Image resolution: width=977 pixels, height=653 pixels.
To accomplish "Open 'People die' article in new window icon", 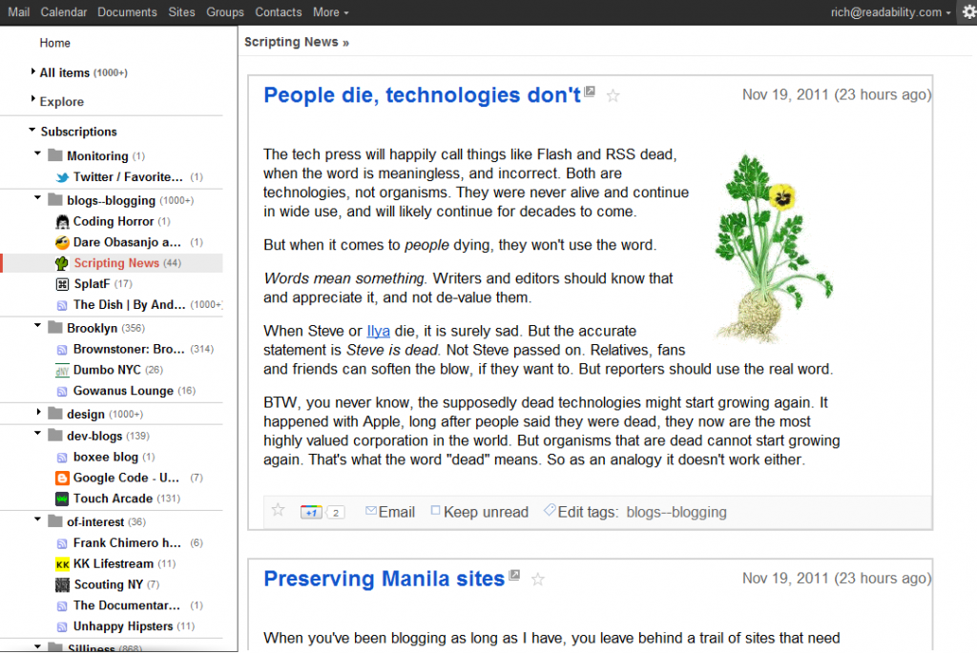I will [590, 91].
